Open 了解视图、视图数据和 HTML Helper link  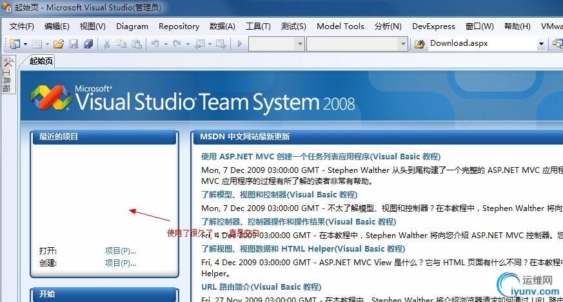tap(303, 249)
